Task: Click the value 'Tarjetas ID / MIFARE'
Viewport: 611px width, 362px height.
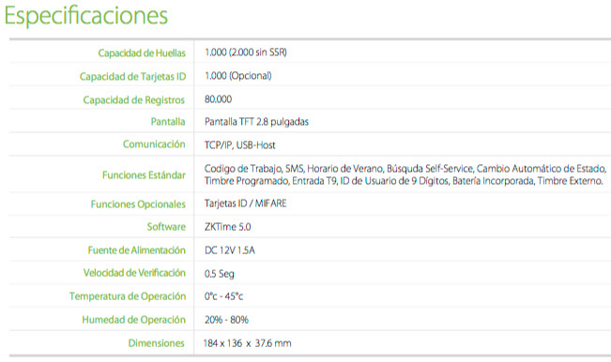Action: click(x=246, y=204)
